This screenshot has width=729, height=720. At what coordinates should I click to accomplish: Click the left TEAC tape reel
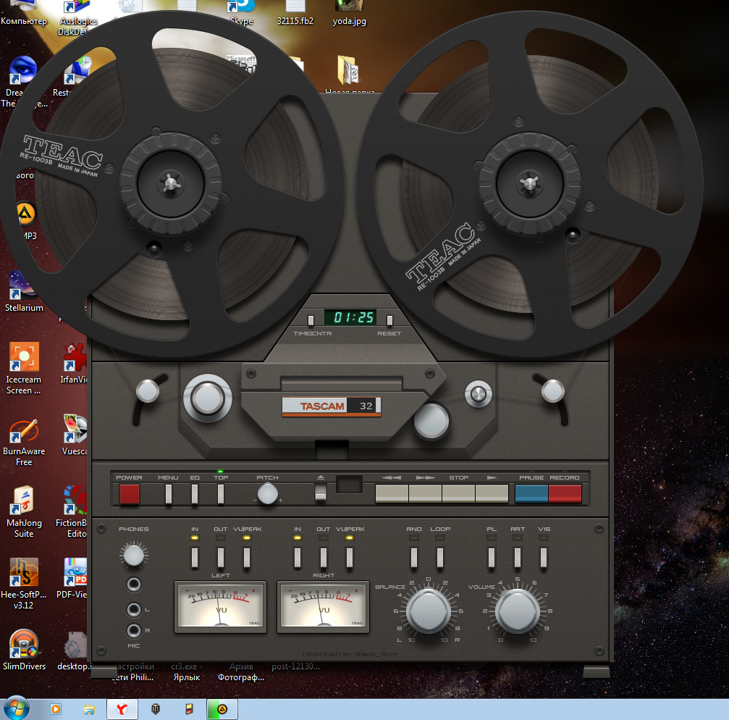click(171, 184)
